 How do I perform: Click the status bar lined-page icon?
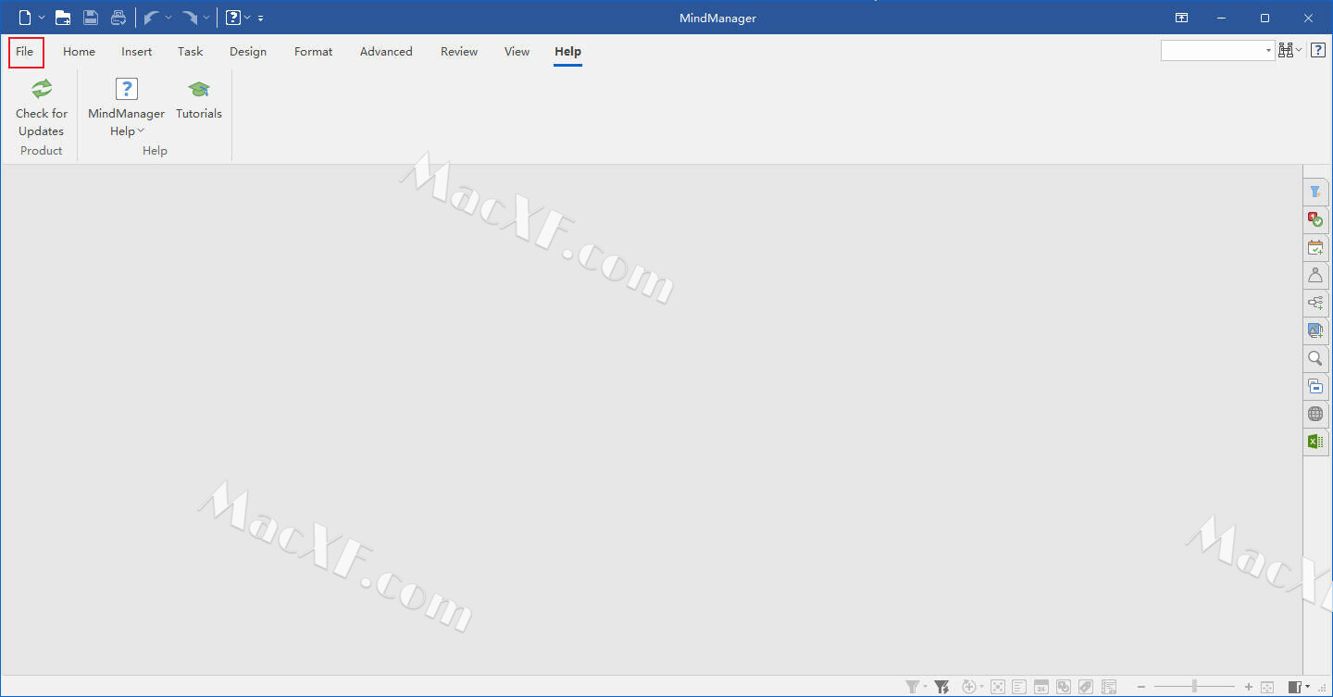point(1019,687)
